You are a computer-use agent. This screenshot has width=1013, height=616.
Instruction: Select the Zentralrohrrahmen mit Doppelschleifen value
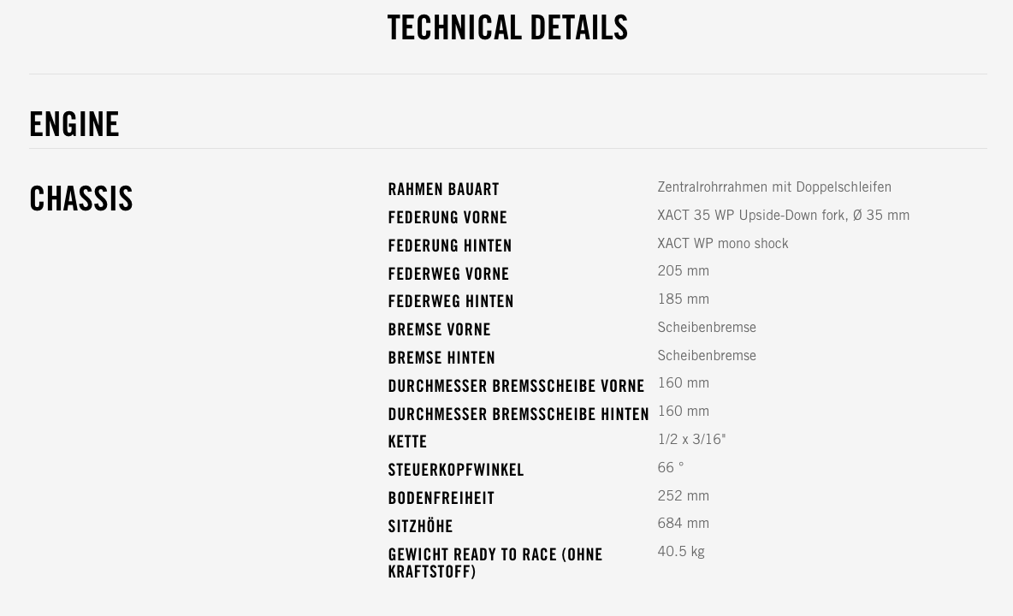[773, 187]
